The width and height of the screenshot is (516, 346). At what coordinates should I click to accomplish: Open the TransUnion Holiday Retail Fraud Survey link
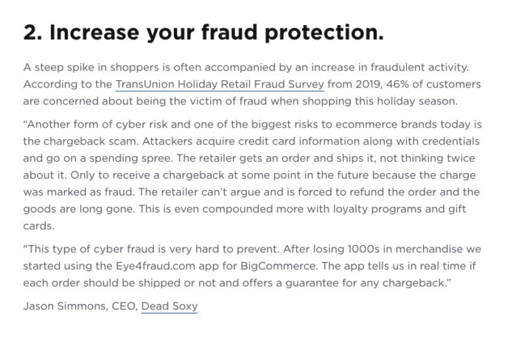point(220,84)
